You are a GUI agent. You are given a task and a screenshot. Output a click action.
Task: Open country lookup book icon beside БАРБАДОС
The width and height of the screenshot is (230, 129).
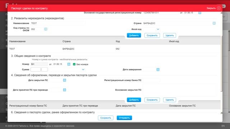214,23
